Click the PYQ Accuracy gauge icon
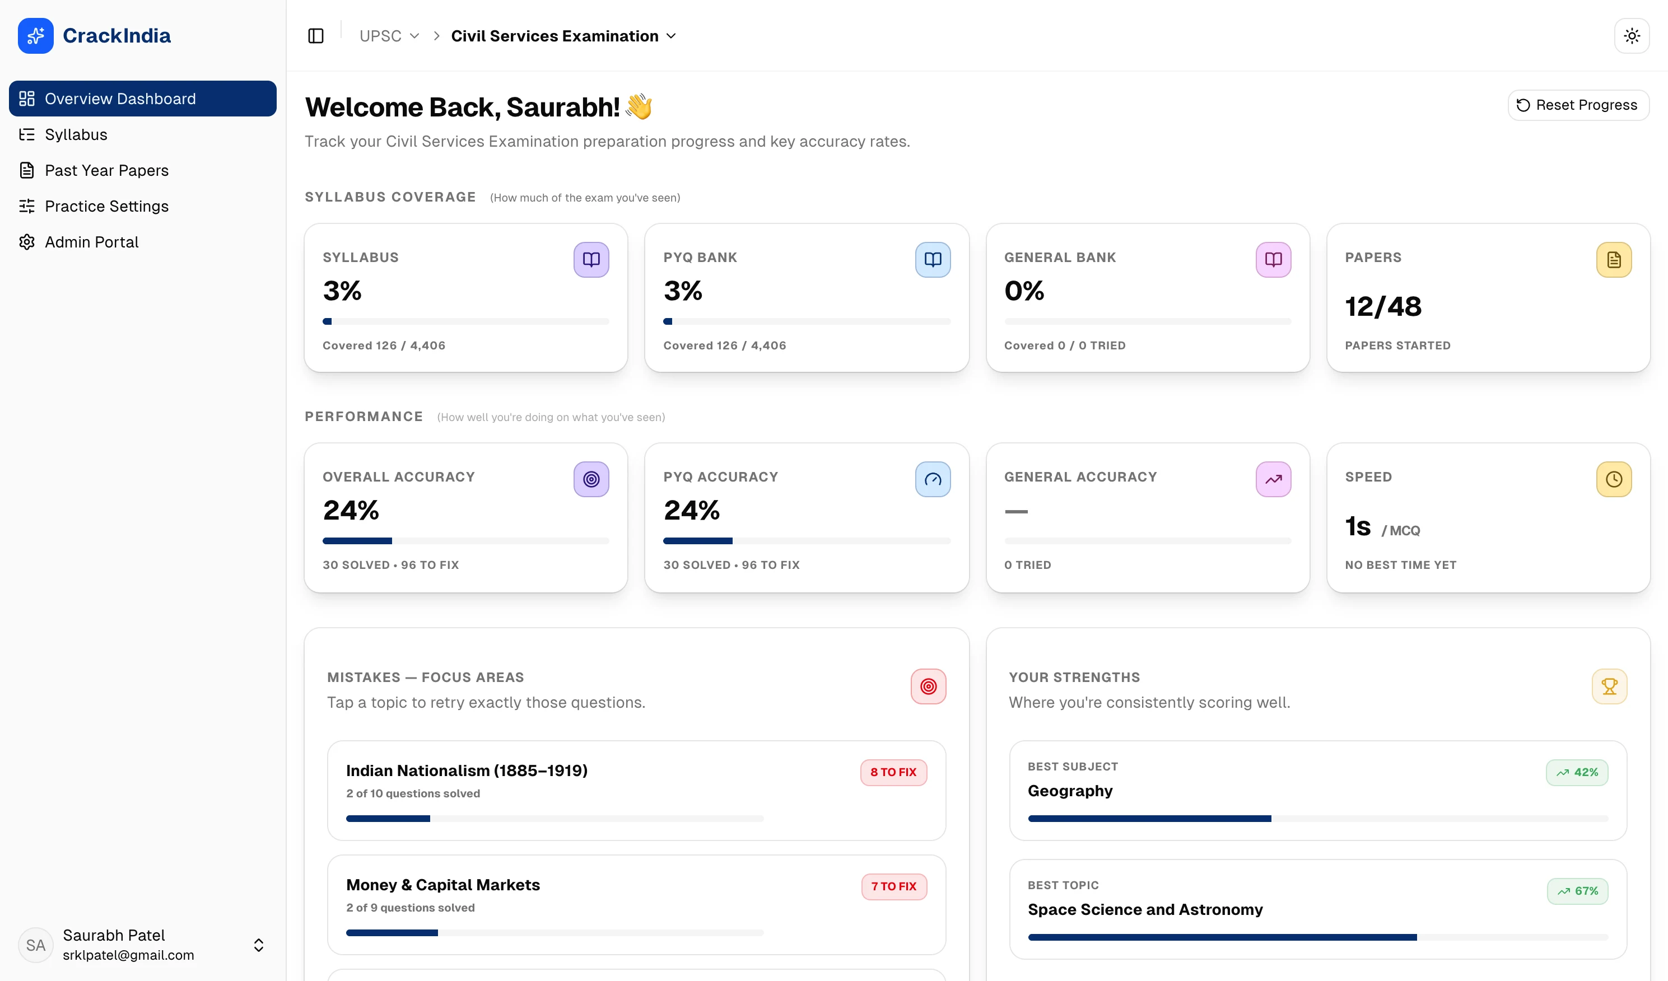The height and width of the screenshot is (981, 1668). click(x=933, y=479)
